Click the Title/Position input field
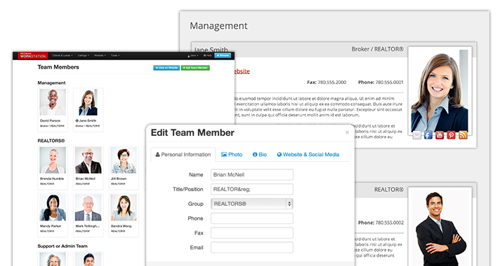Screen dimensions: 500x266 (252, 190)
